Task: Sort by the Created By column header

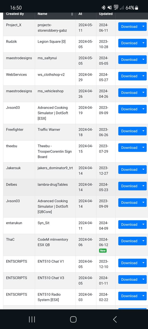Action: click(x=15, y=14)
